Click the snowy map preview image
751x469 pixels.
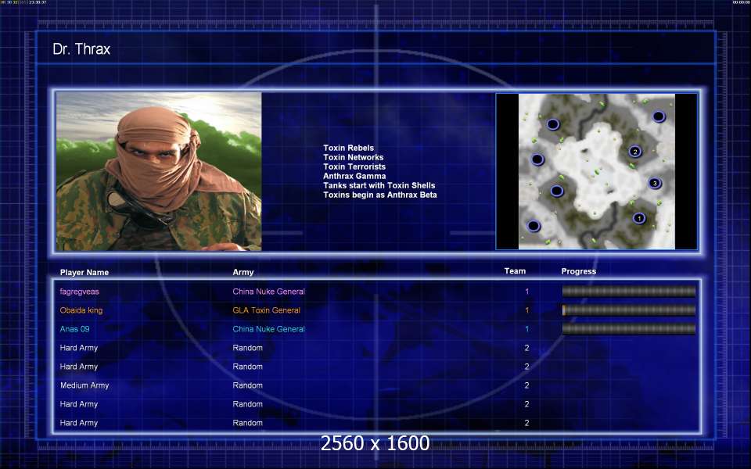click(x=597, y=171)
